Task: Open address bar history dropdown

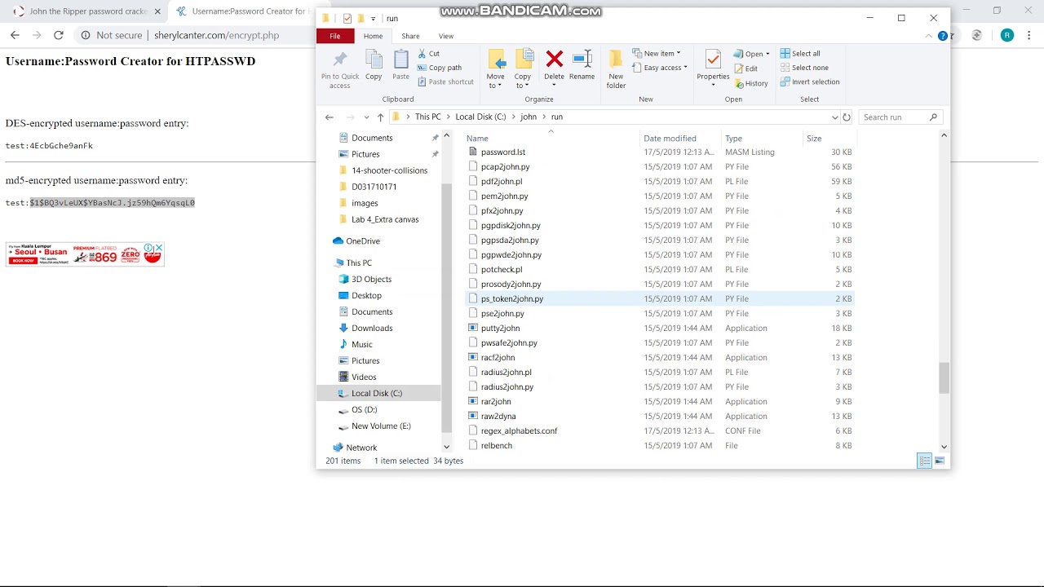Action: click(834, 117)
